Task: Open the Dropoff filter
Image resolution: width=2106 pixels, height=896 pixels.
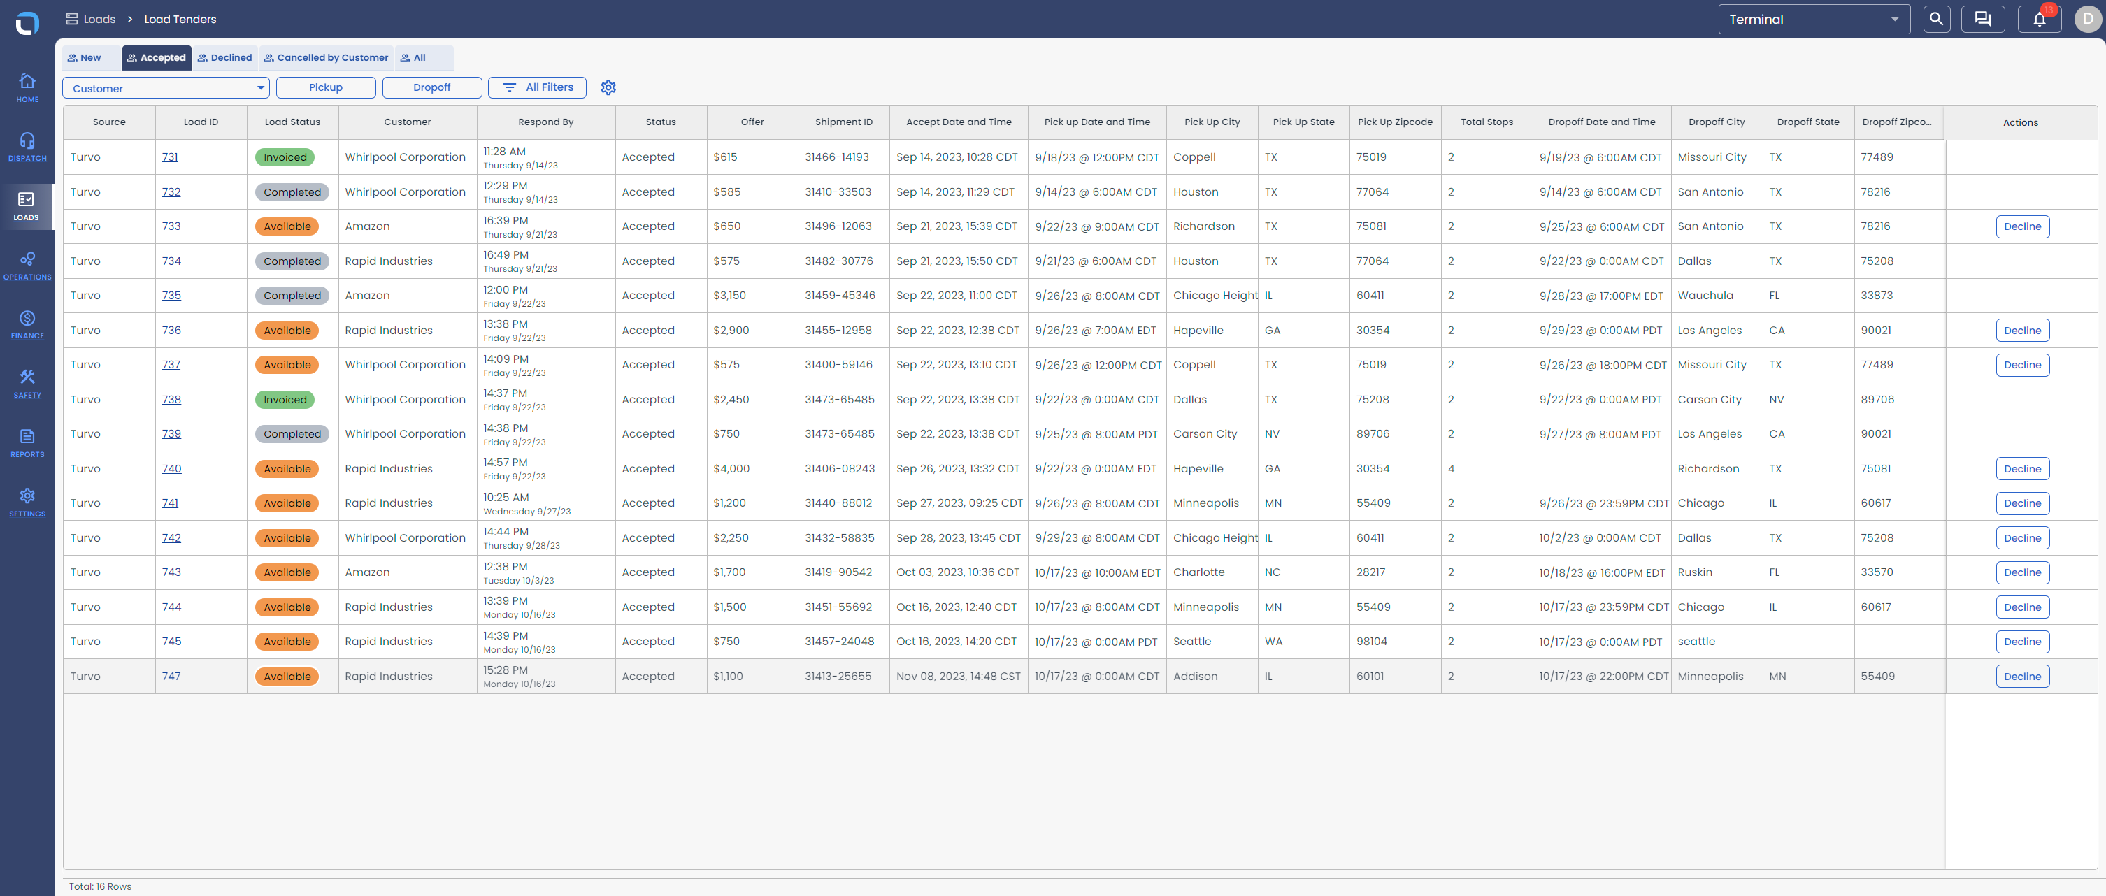Action: [x=431, y=87]
